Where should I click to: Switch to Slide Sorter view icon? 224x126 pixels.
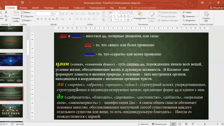click(x=180, y=124)
